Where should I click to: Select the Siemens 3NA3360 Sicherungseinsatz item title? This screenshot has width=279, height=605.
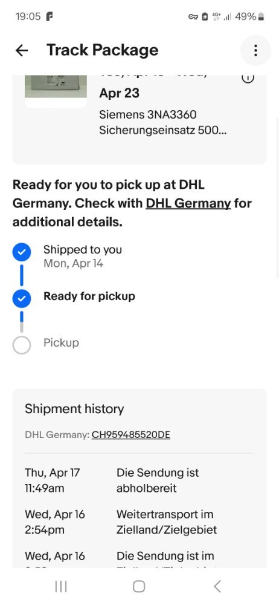(x=162, y=122)
